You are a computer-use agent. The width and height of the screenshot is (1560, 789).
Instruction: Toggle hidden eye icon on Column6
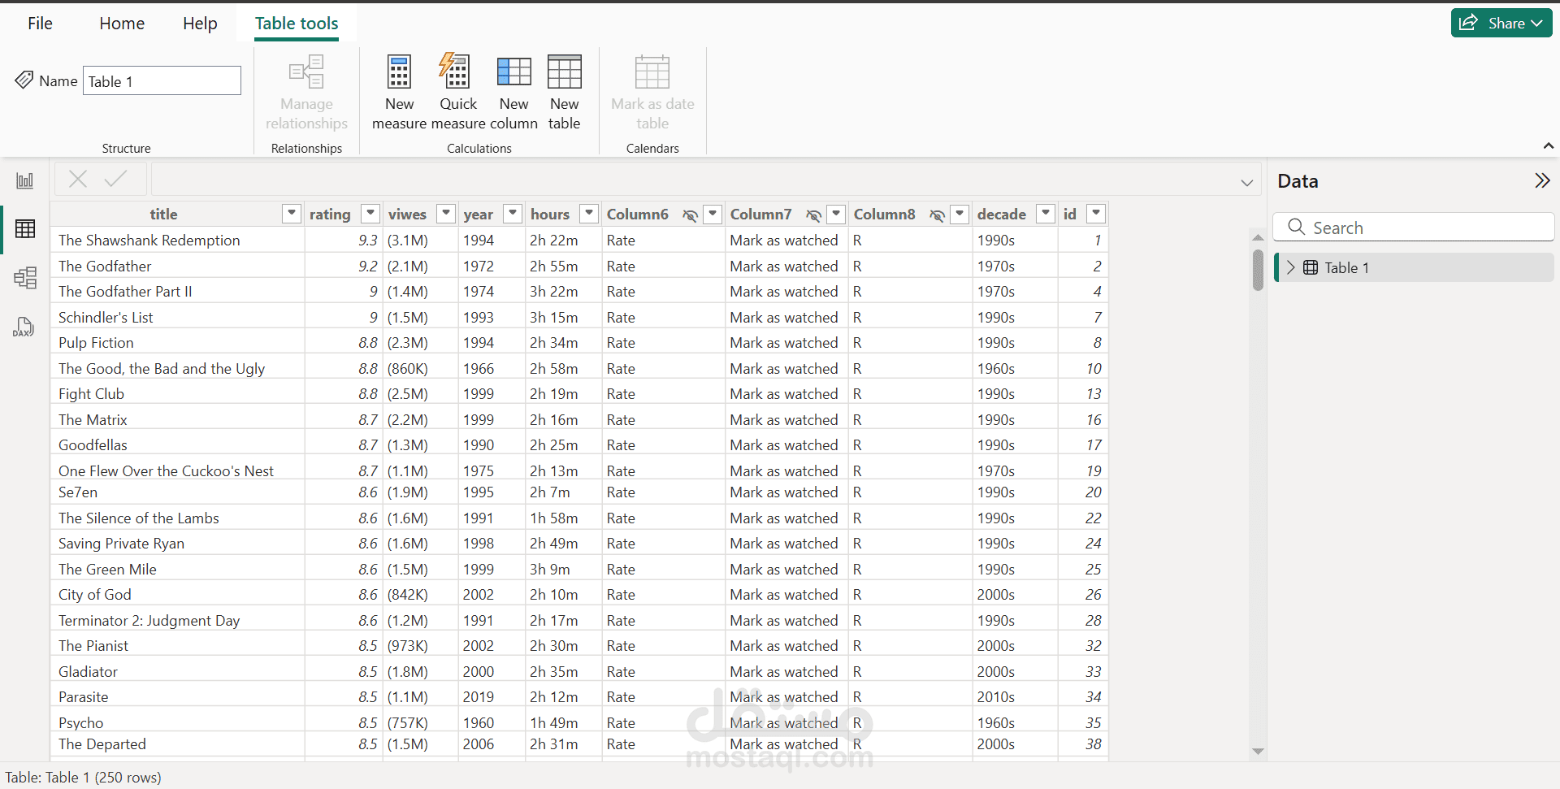click(690, 215)
